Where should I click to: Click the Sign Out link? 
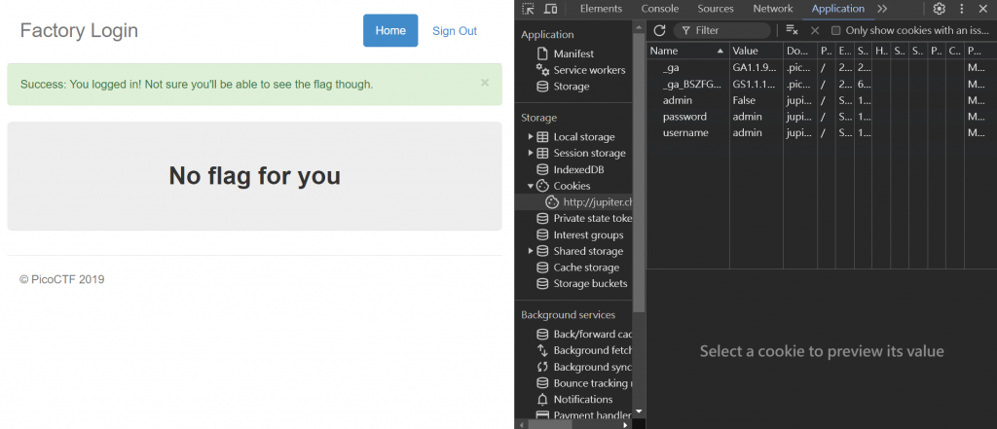click(455, 31)
